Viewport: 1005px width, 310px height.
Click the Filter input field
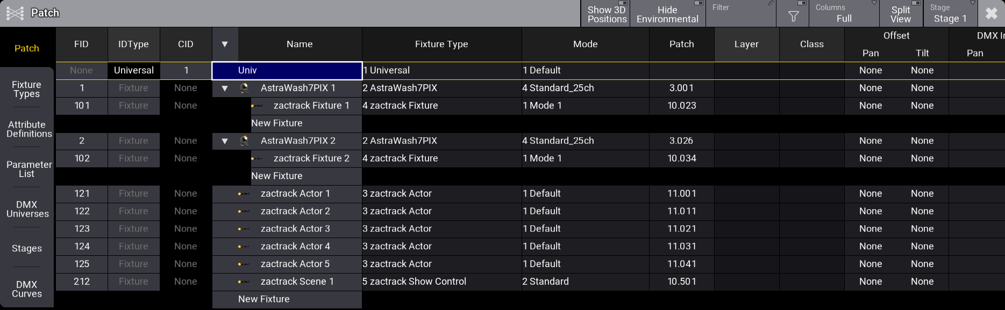click(741, 13)
